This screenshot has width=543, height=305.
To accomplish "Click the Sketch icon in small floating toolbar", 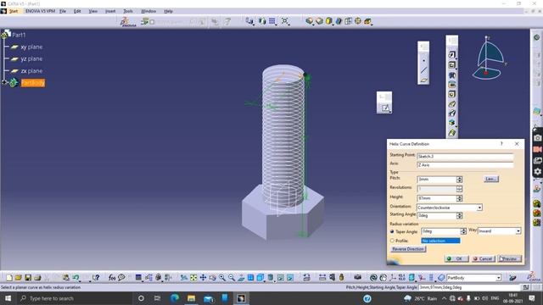I will click(385, 108).
